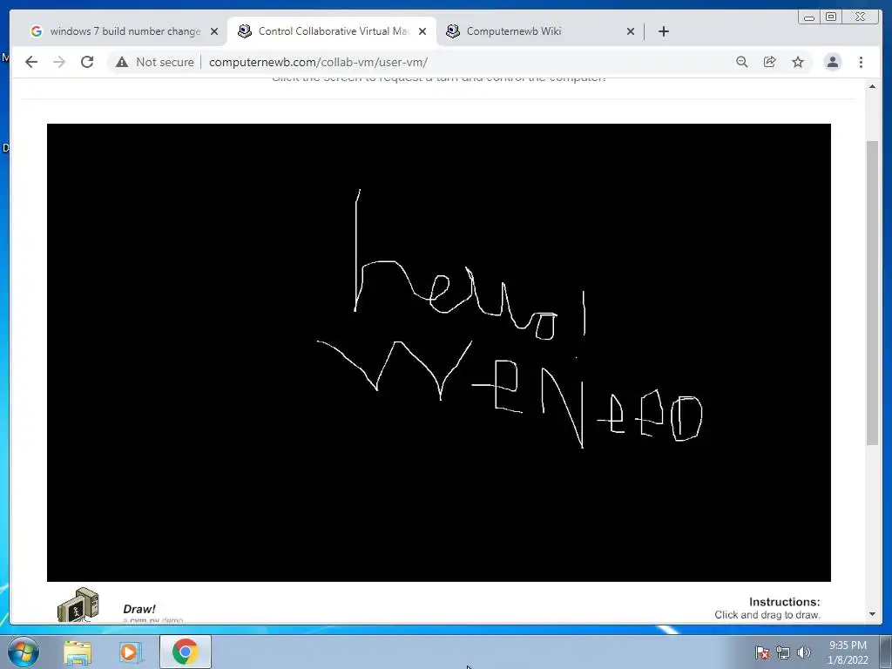This screenshot has width=892, height=669.
Task: Minimize the Chrome window
Action: [x=809, y=17]
